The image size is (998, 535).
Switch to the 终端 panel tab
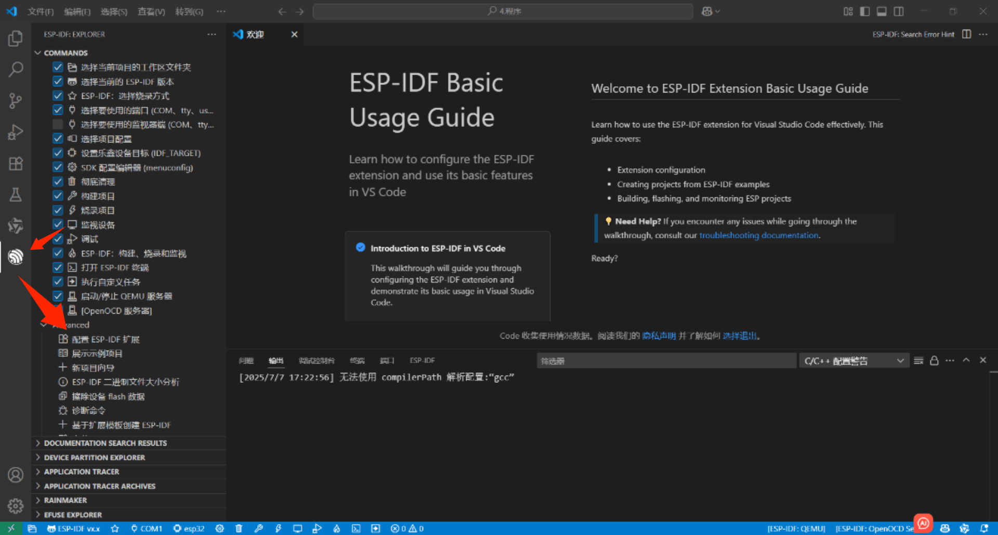tap(357, 360)
